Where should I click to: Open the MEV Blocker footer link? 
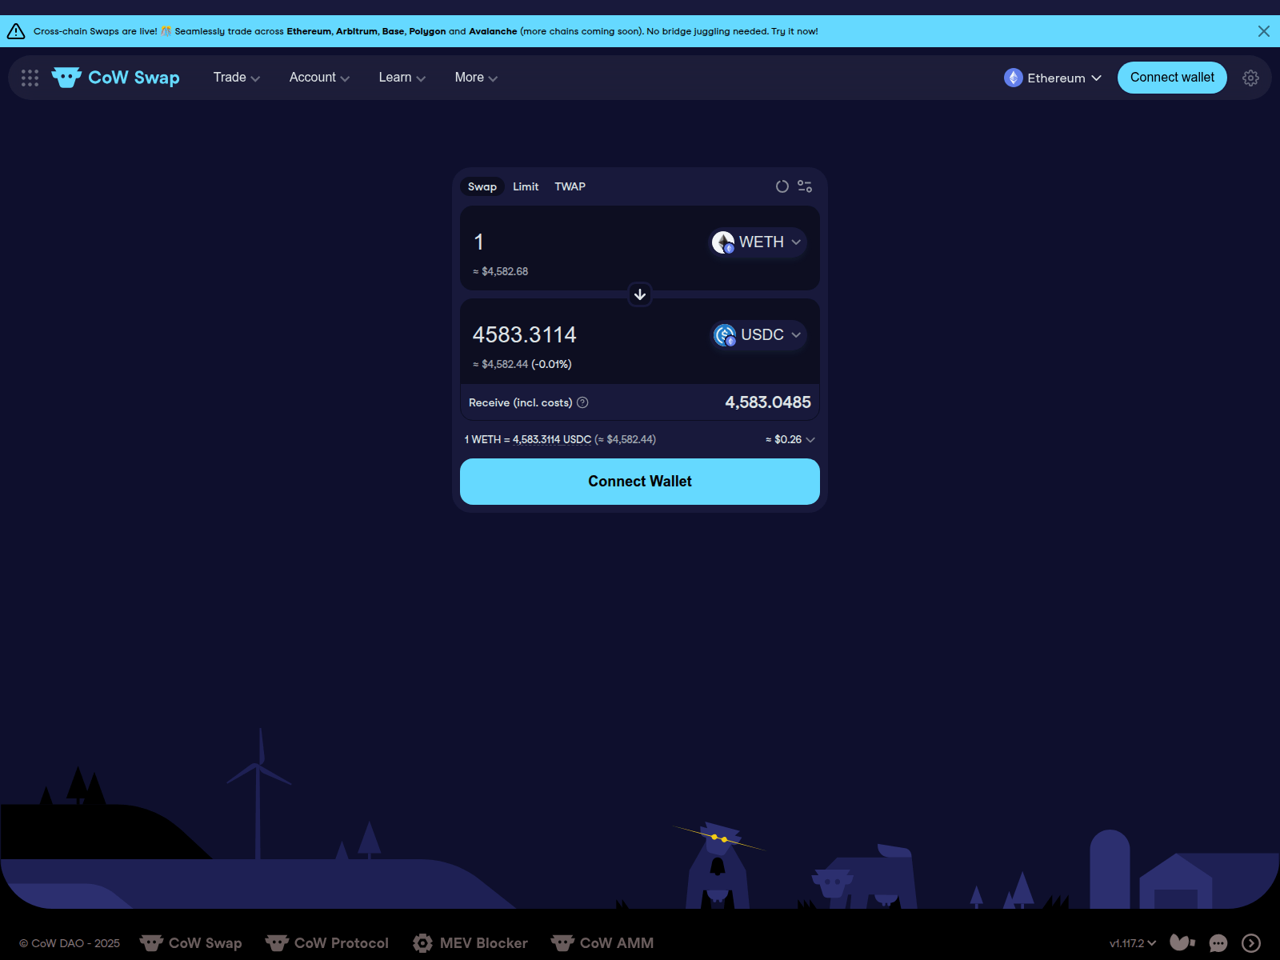click(x=470, y=943)
